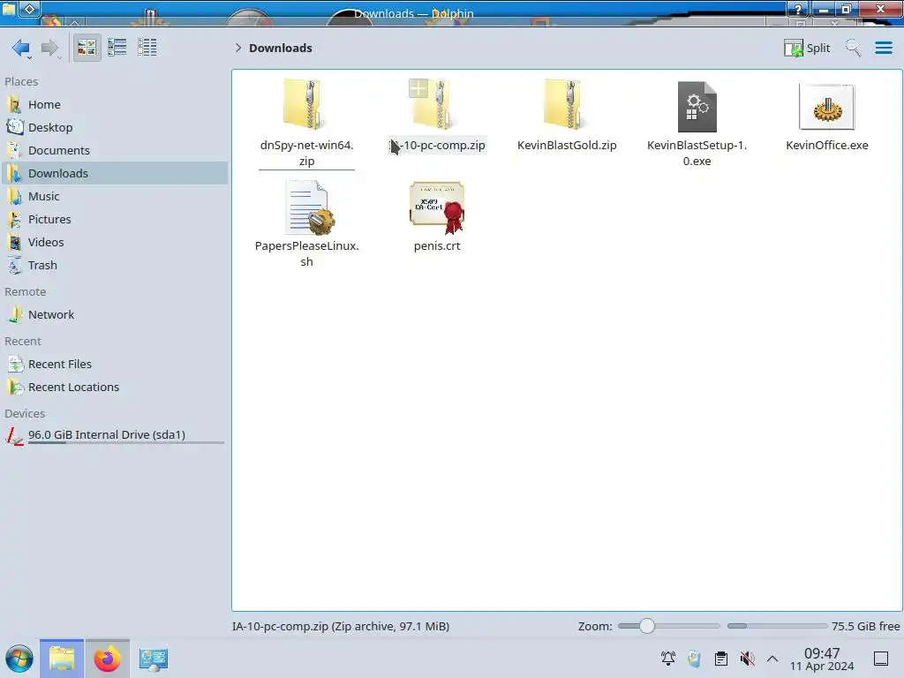Select the KevinOffice.exe icon
The height and width of the screenshot is (678, 904).
point(826,107)
